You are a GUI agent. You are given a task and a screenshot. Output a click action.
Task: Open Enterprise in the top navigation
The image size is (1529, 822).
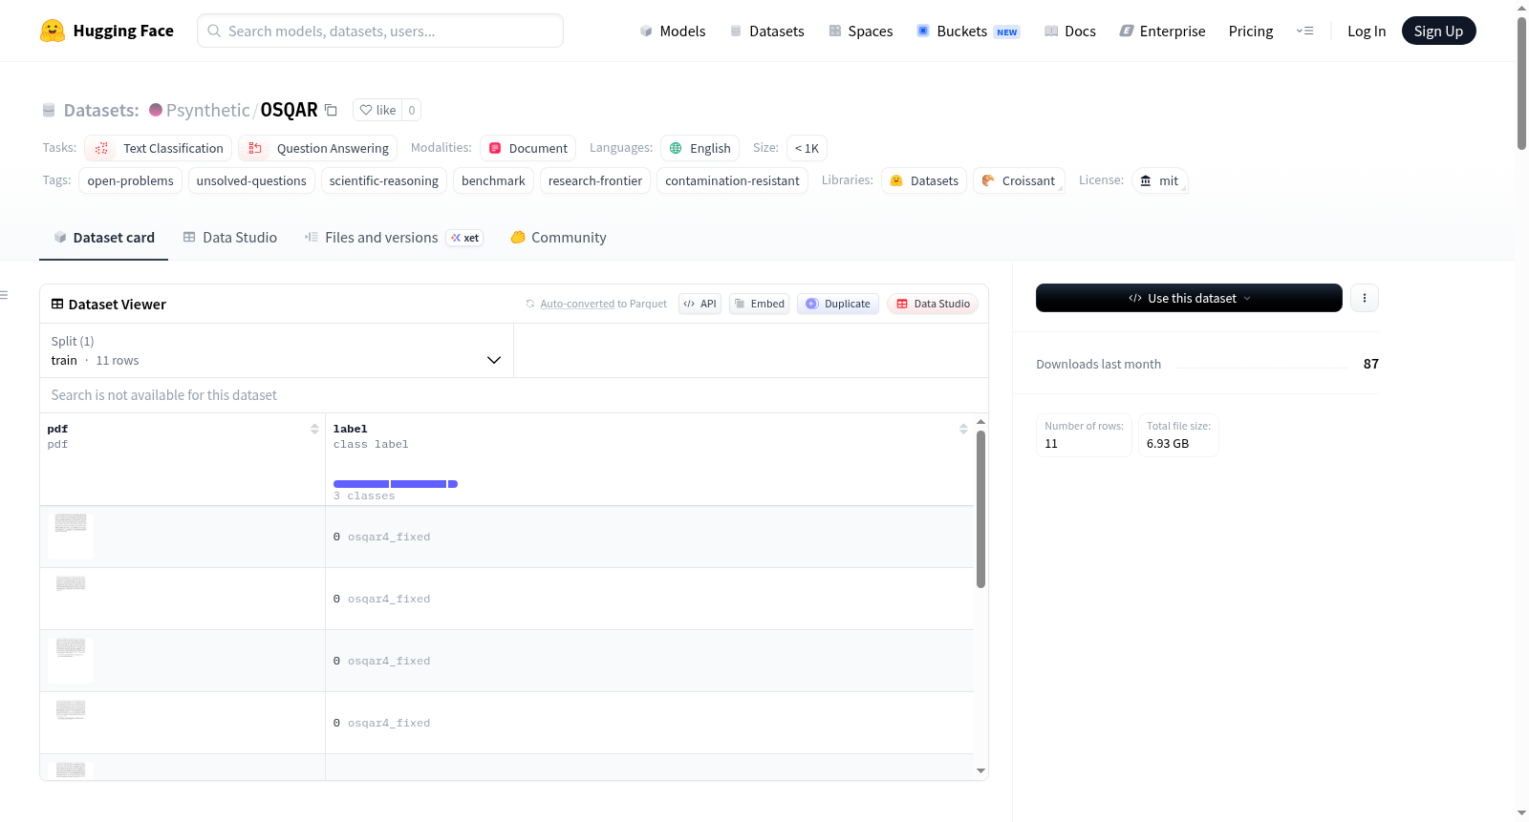coord(1162,31)
